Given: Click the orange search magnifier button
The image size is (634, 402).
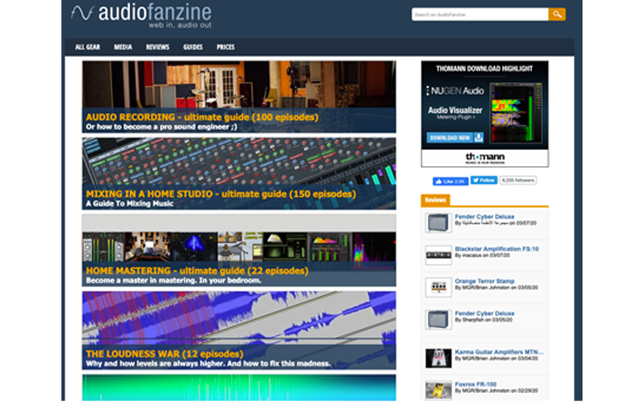Looking at the screenshot, I should (556, 14).
